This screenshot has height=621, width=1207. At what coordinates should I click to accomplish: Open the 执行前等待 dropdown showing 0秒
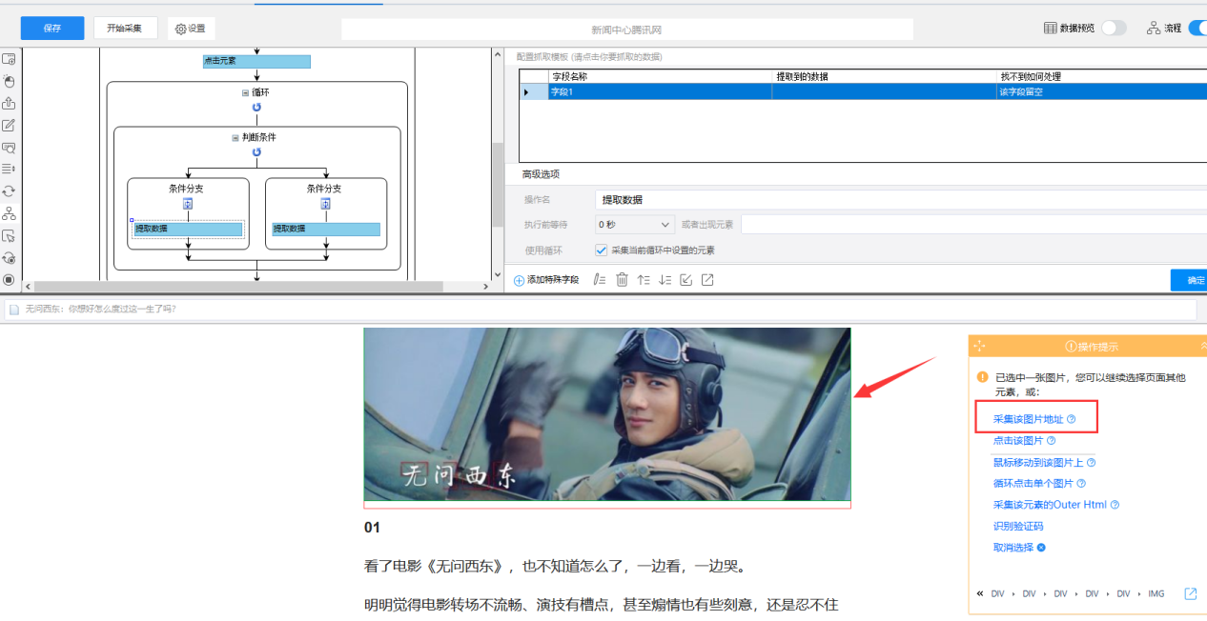[x=635, y=224]
